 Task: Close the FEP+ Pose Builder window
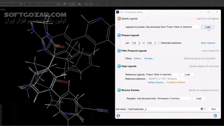pyautogui.click(x=217, y=12)
